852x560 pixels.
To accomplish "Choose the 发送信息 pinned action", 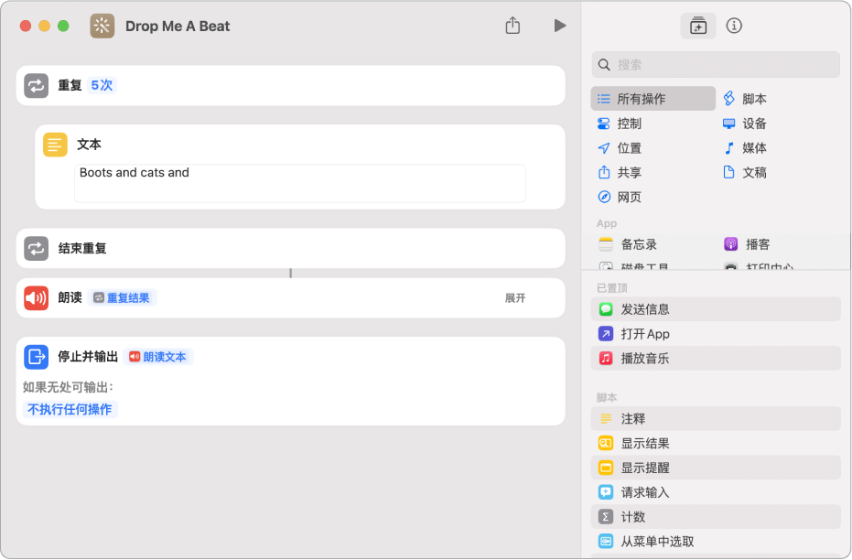I will [x=716, y=309].
